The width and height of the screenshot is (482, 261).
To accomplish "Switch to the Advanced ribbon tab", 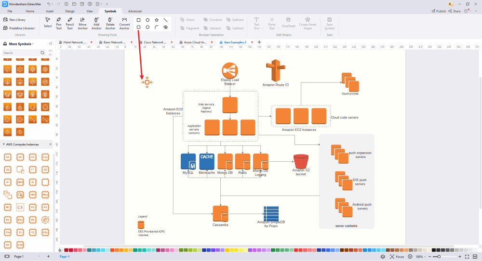I will click(x=134, y=11).
